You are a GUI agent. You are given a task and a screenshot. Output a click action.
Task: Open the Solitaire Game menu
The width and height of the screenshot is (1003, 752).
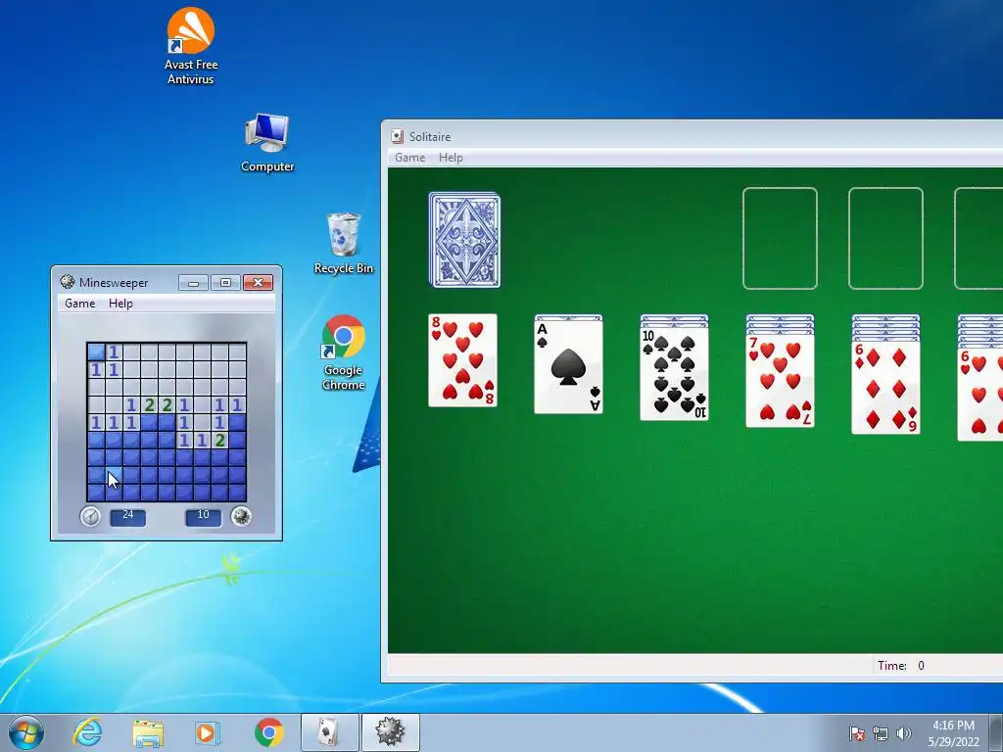click(x=410, y=158)
